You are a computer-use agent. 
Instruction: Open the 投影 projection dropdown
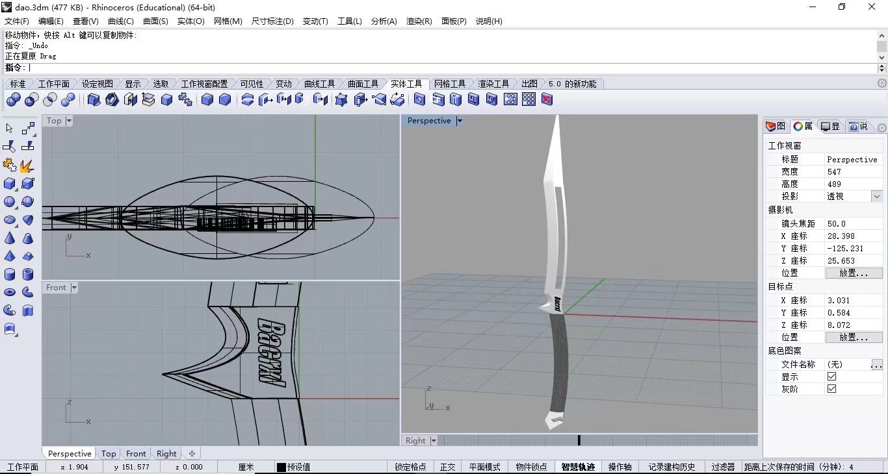coord(877,196)
